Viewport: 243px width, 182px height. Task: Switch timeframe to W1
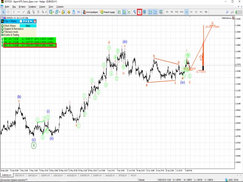(x=201, y=12)
